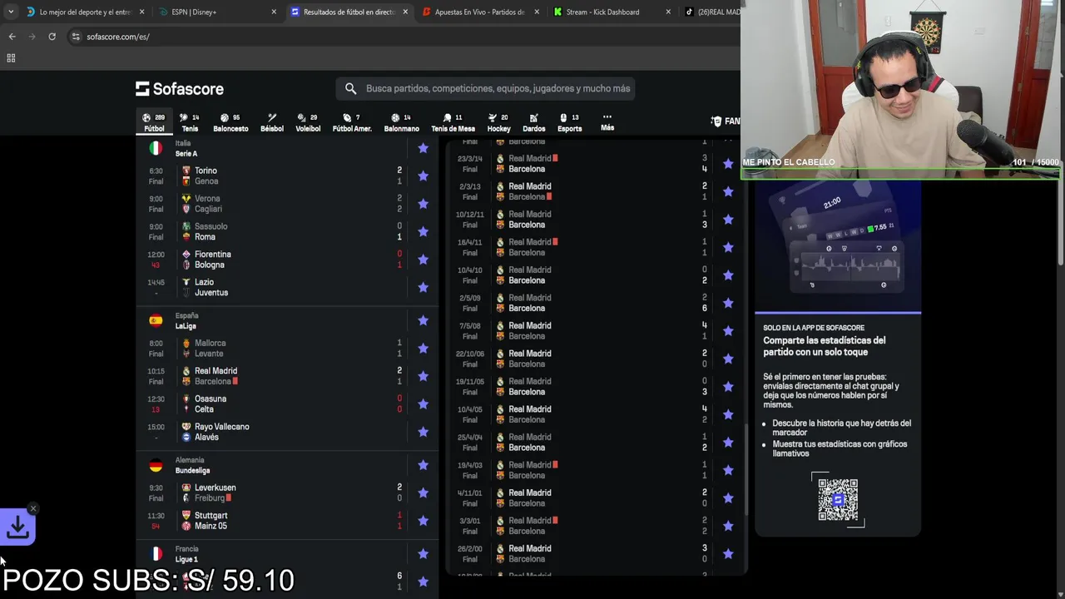Toggle favorite star for Osasuna vs Celta
This screenshot has width=1065, height=599.
click(423, 403)
